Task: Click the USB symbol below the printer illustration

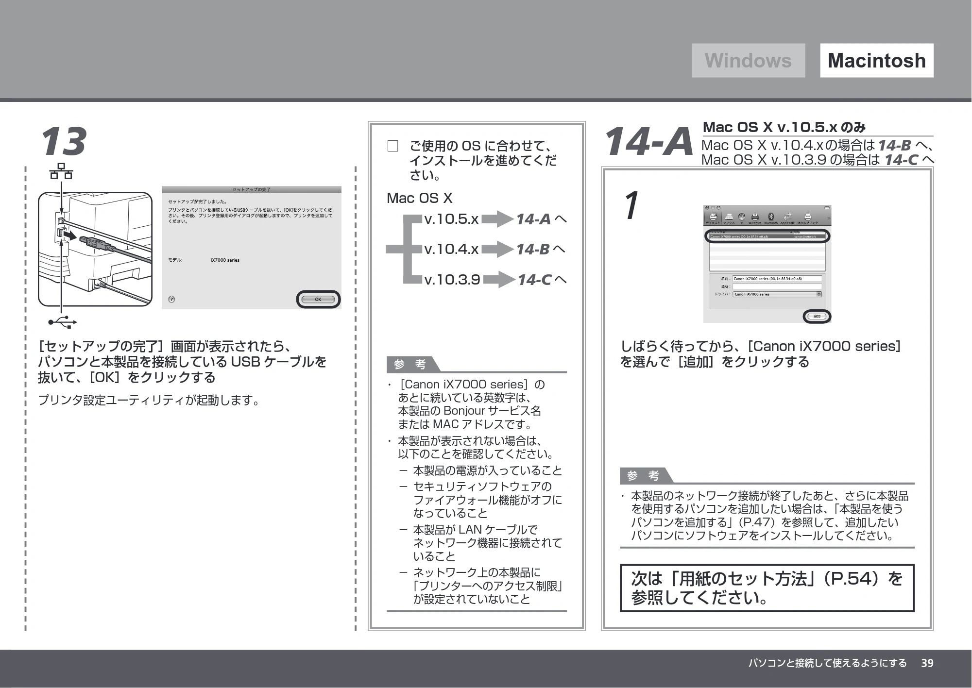Action: pos(63,321)
